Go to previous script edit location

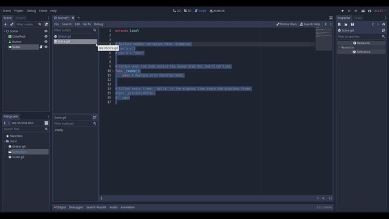click(x=326, y=24)
